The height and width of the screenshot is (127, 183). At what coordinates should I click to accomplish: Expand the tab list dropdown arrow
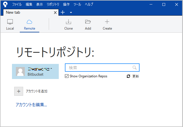coord(71,13)
